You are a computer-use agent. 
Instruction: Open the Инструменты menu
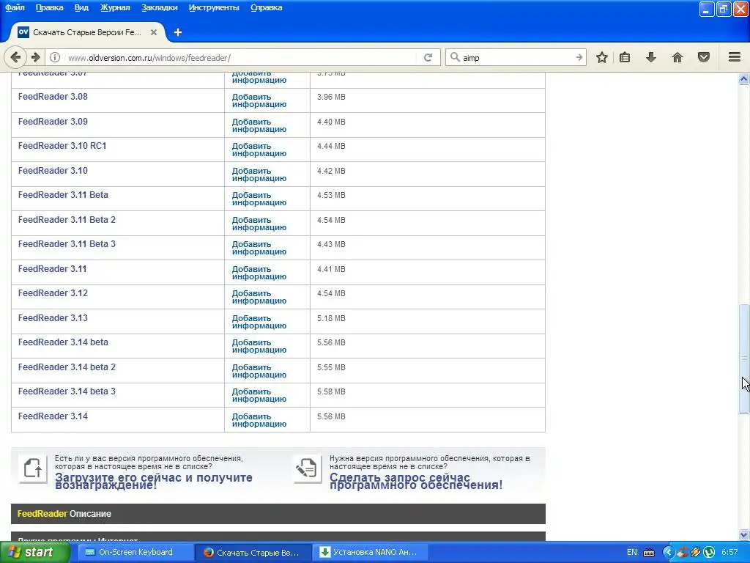pos(214,7)
